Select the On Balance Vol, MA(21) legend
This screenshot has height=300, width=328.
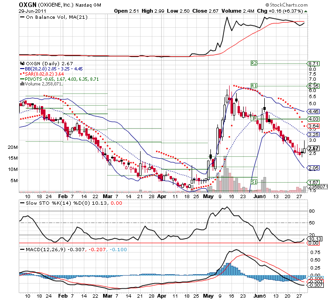pos(57,17)
